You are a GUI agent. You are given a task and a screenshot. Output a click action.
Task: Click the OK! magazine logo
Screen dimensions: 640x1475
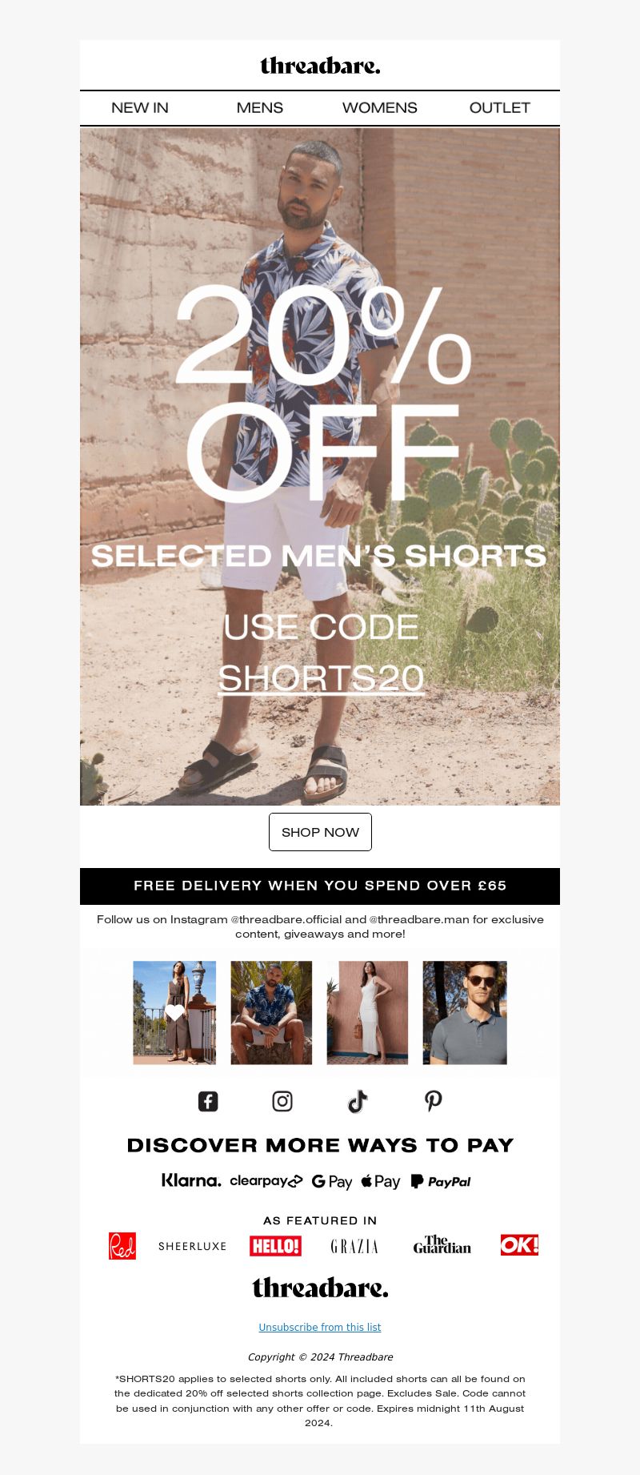[519, 1245]
